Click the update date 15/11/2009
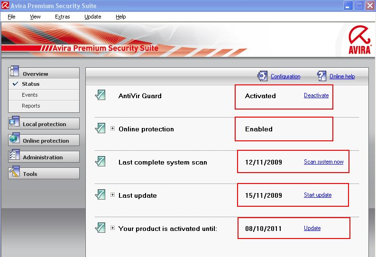The width and height of the screenshot is (376, 257). click(x=263, y=195)
